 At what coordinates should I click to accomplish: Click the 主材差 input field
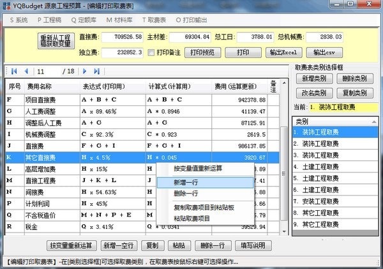click(x=190, y=37)
